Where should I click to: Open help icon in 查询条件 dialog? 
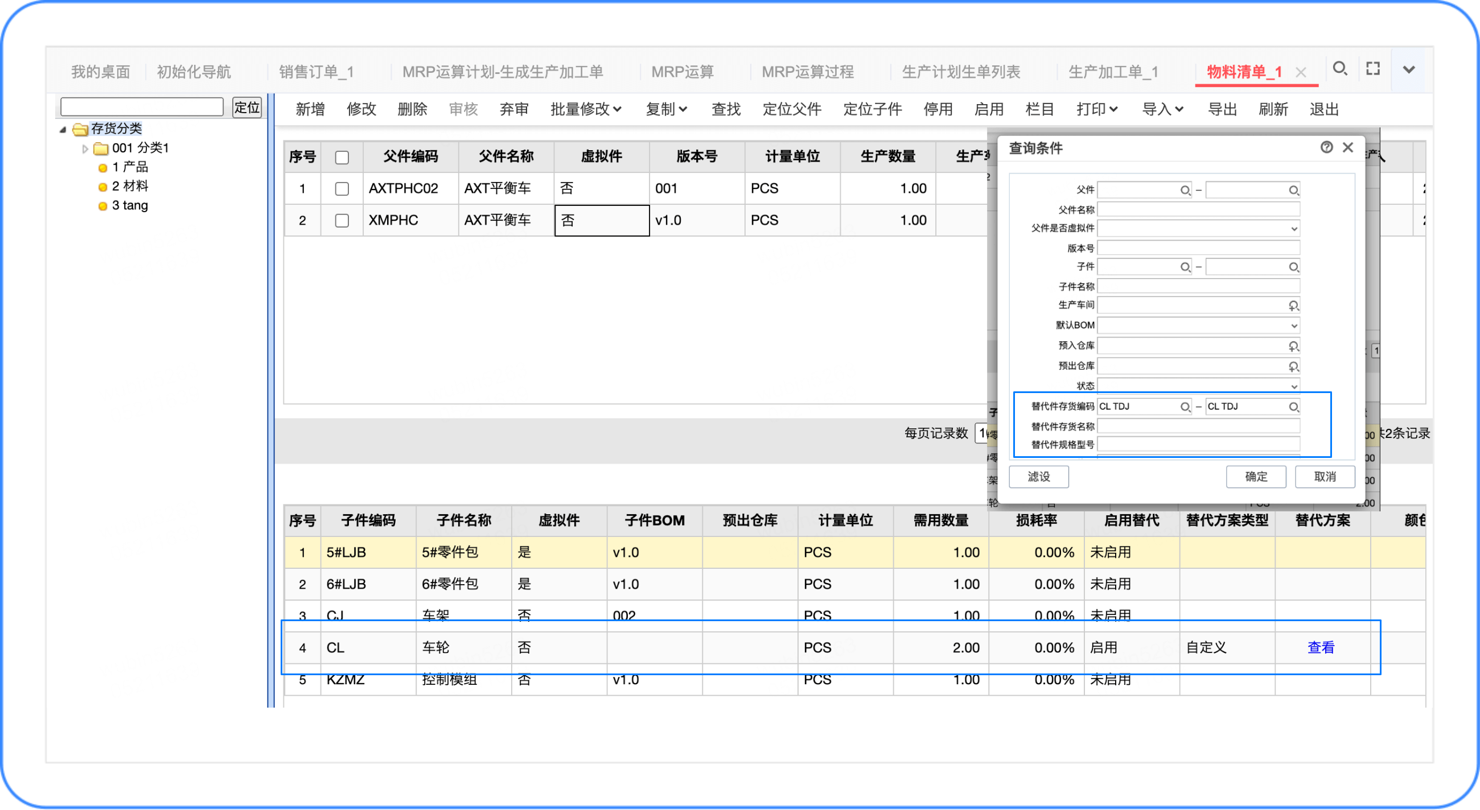(1326, 147)
